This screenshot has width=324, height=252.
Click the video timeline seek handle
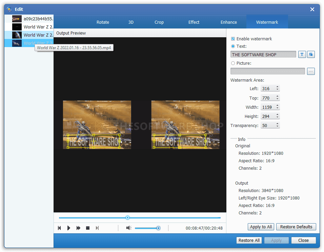point(127,217)
